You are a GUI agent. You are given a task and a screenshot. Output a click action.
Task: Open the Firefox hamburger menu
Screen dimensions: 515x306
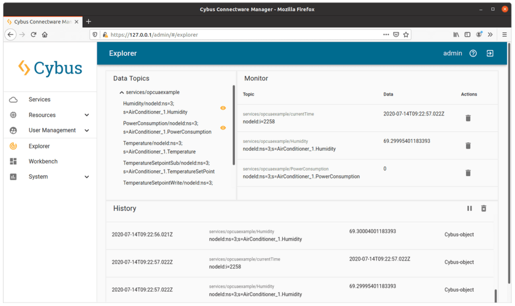(x=504, y=35)
